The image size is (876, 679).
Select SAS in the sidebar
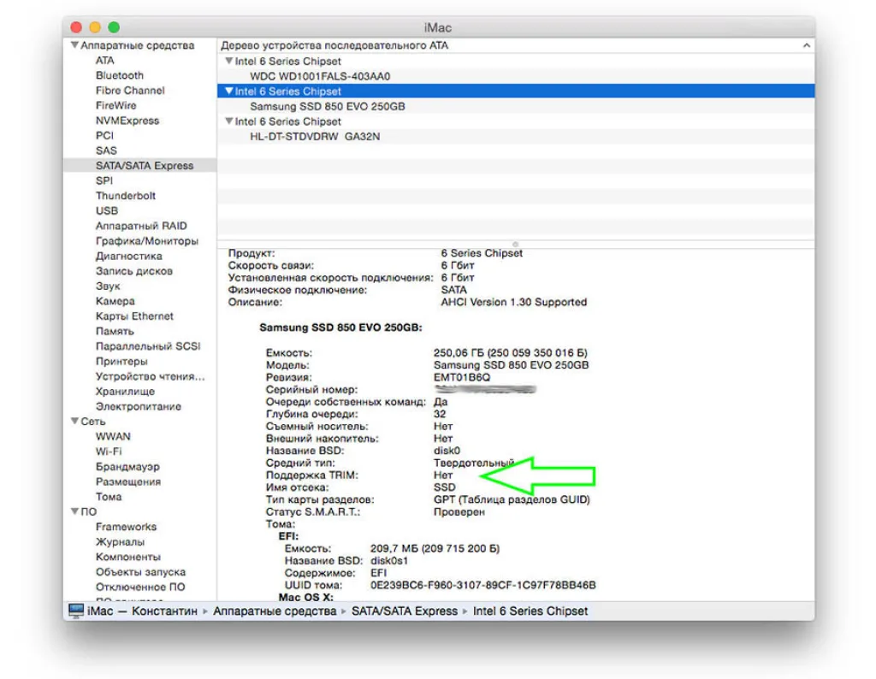point(106,151)
